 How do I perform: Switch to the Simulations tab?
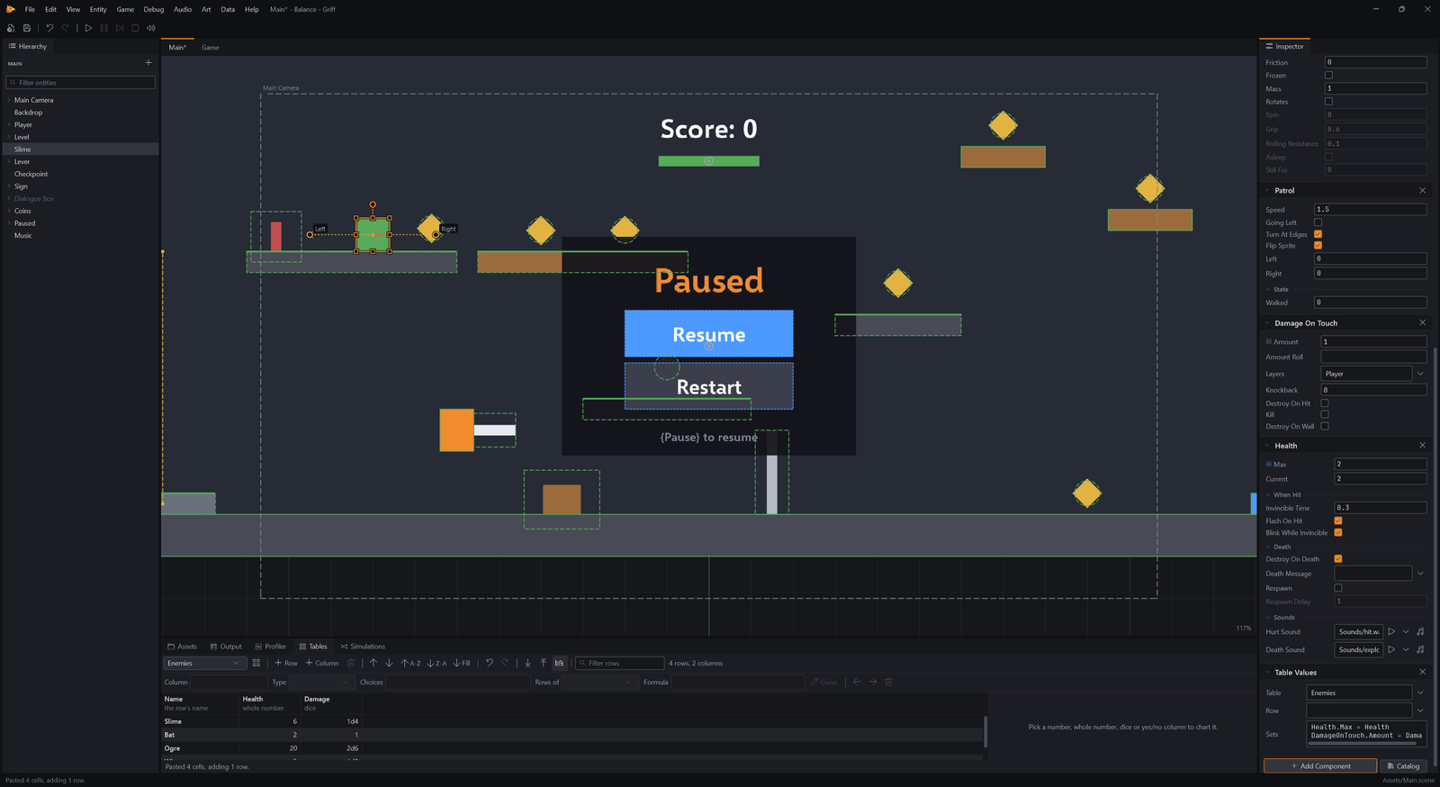(x=363, y=647)
